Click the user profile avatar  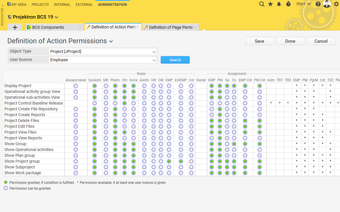pyautogui.click(x=327, y=4)
